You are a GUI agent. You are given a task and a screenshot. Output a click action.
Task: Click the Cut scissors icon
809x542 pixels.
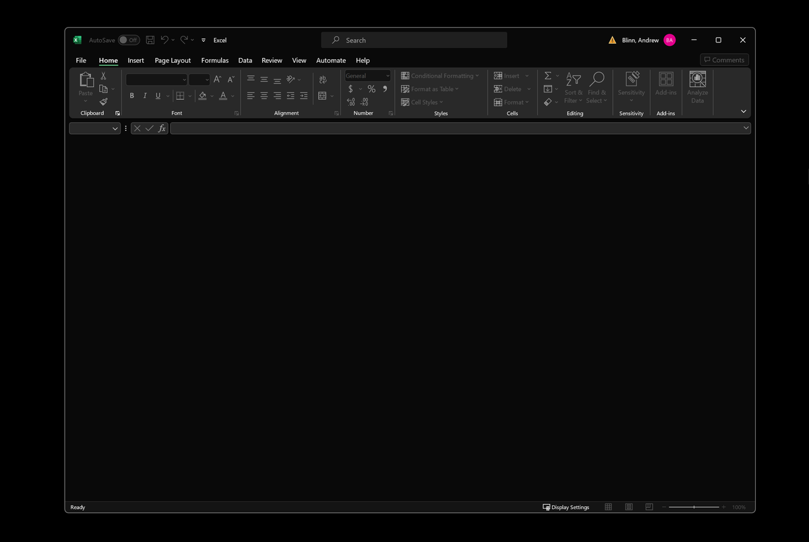click(103, 76)
